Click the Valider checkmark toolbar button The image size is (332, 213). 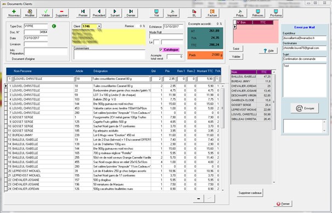pos(46,13)
